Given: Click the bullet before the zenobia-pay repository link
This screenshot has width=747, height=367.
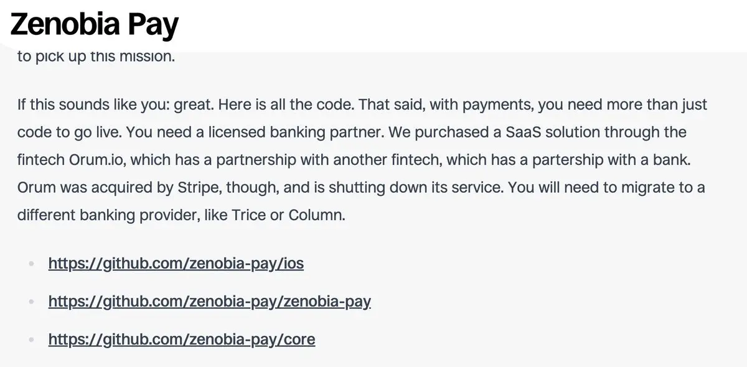Looking at the screenshot, I should [32, 302].
